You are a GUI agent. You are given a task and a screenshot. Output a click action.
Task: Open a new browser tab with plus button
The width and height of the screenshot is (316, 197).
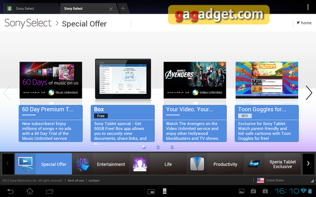(x=123, y=8)
